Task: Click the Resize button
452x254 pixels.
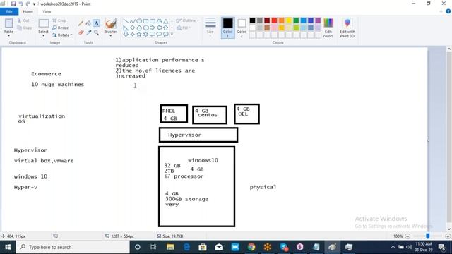Action: 61,28
